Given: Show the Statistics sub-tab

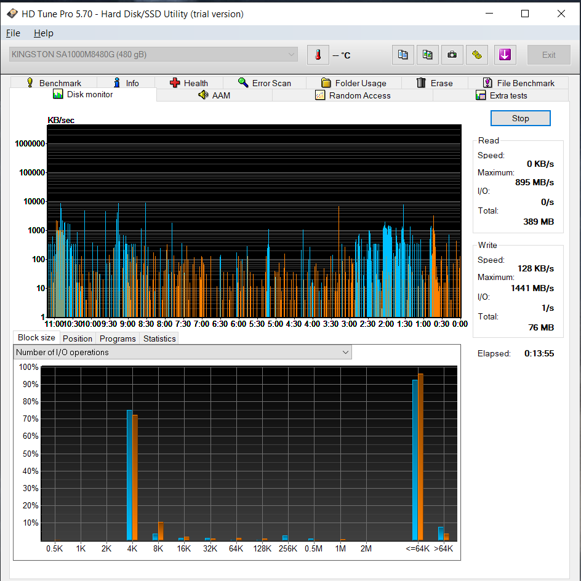Looking at the screenshot, I should tap(159, 339).
